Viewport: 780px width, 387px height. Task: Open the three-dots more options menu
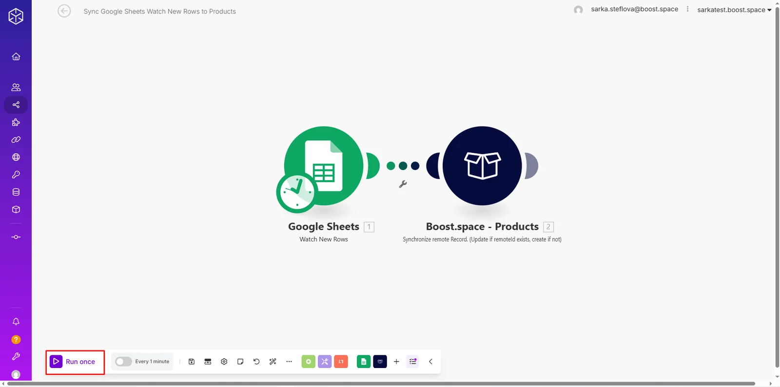[289, 362]
